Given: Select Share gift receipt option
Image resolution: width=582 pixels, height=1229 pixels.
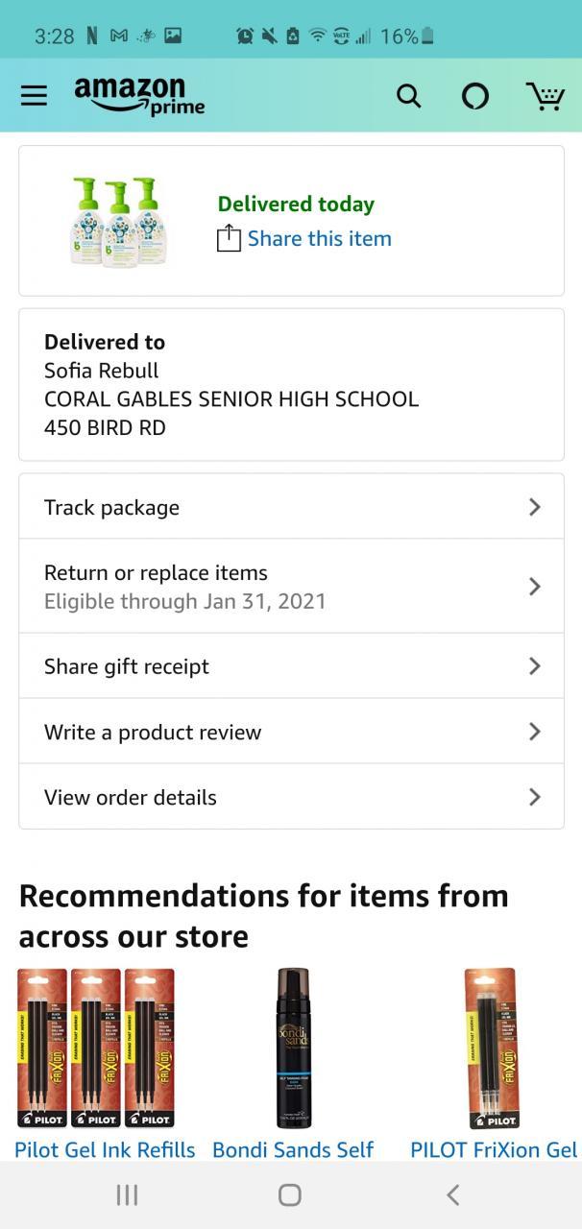Looking at the screenshot, I should [x=127, y=666].
